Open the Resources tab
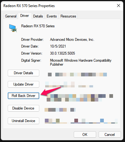 [68, 16]
